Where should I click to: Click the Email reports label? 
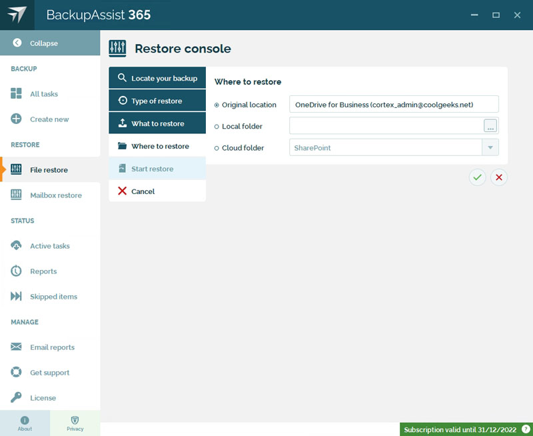click(x=52, y=347)
